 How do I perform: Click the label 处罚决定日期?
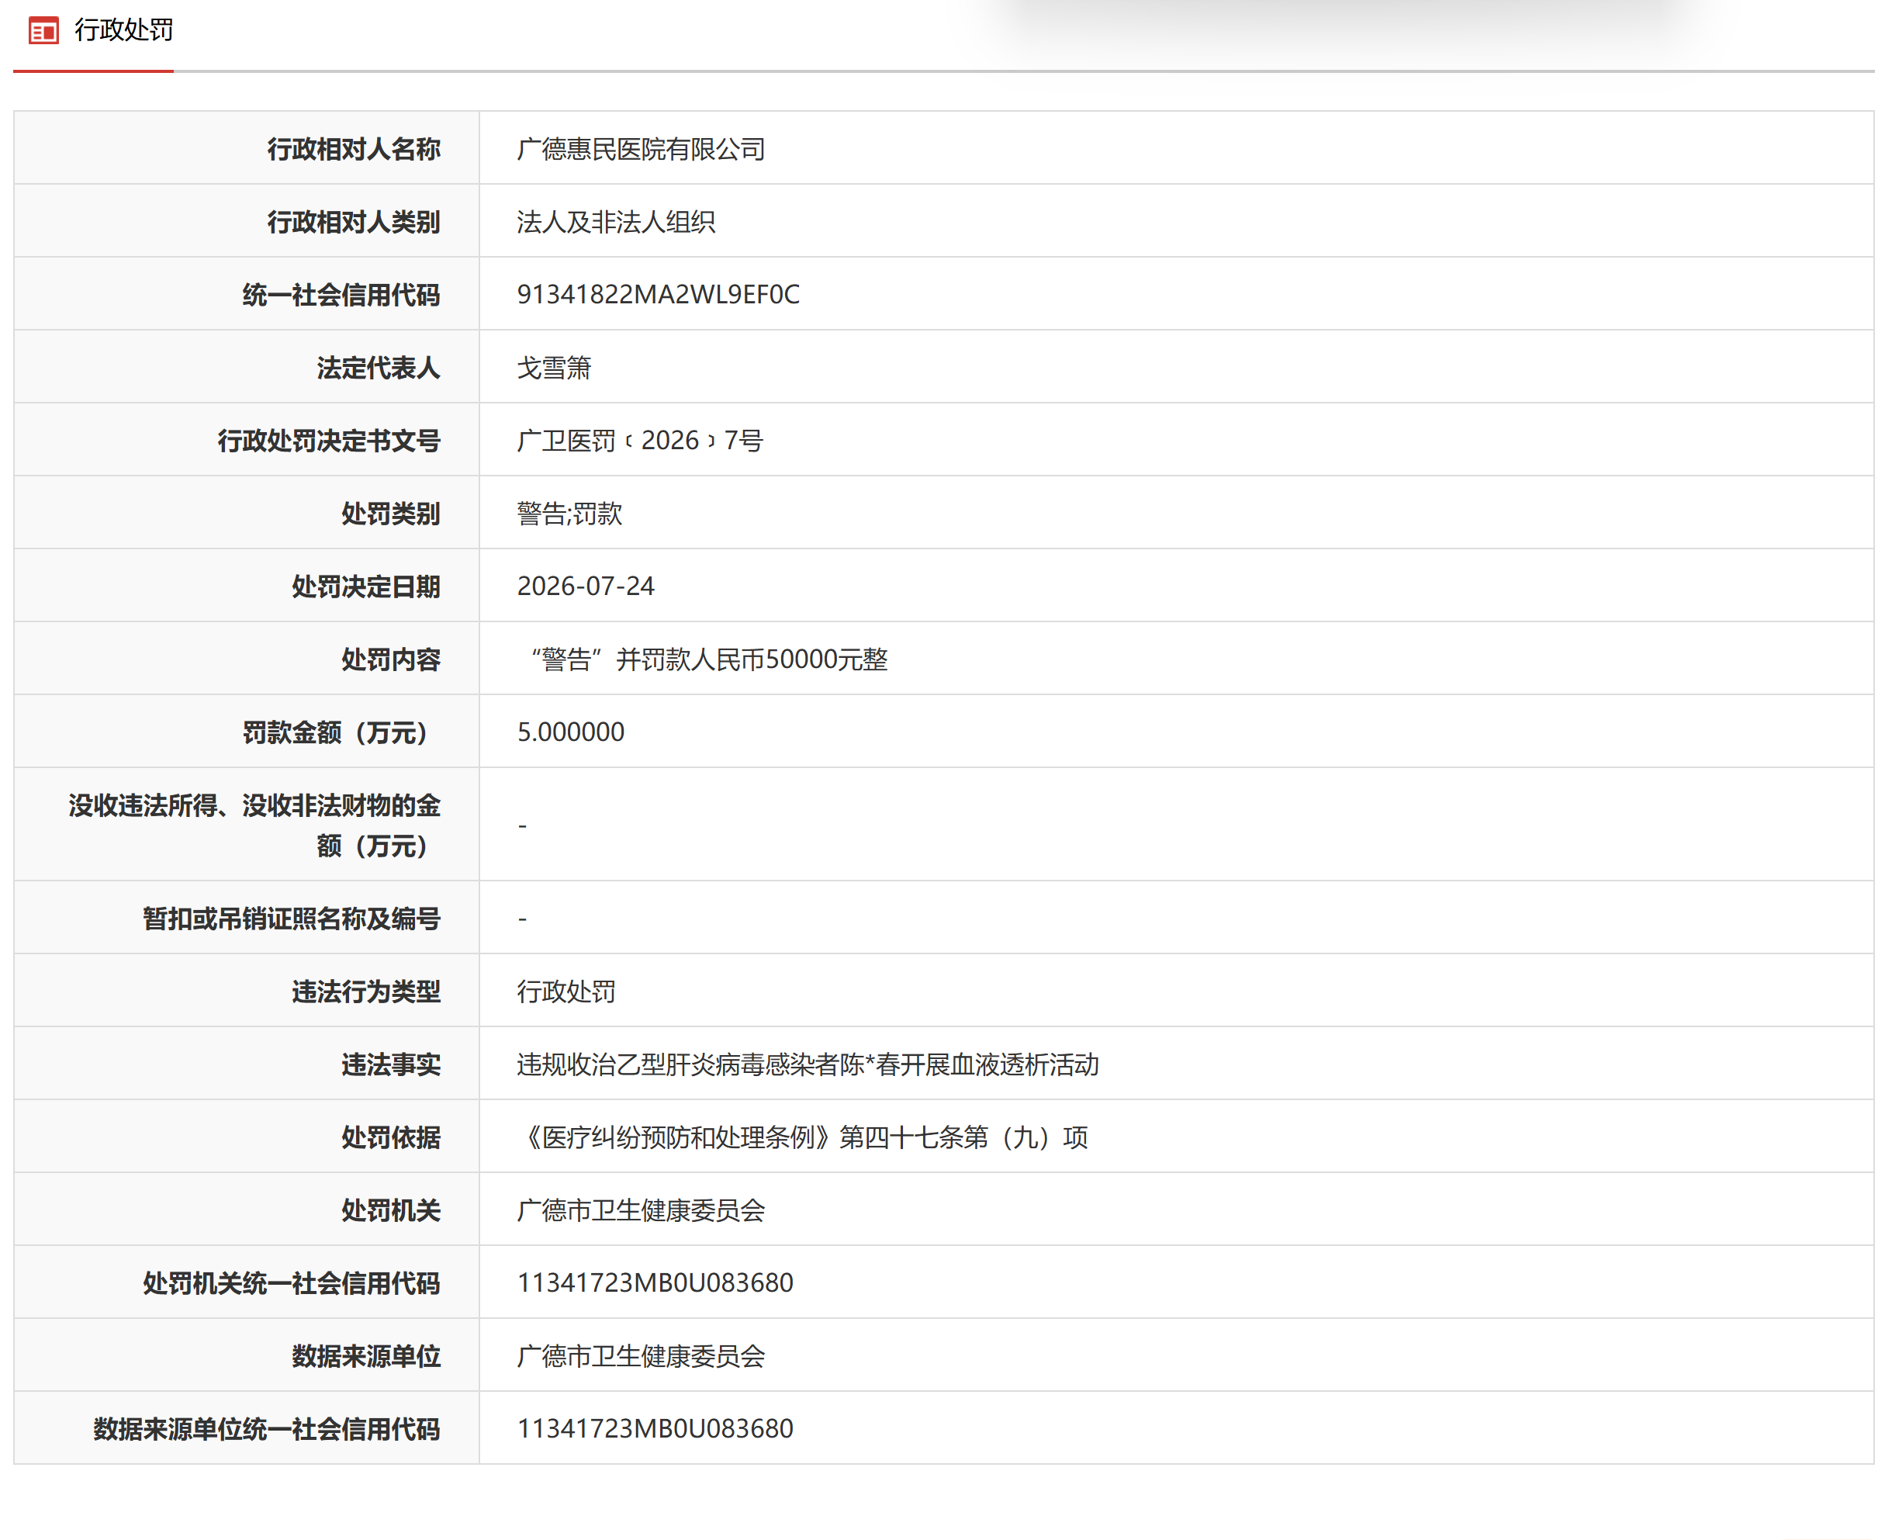[366, 586]
